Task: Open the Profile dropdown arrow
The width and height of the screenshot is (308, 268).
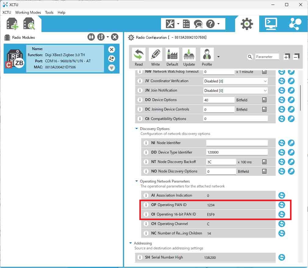Action: [x=218, y=57]
